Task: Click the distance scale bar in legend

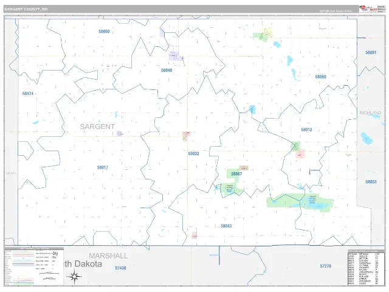Action: tap(49, 274)
